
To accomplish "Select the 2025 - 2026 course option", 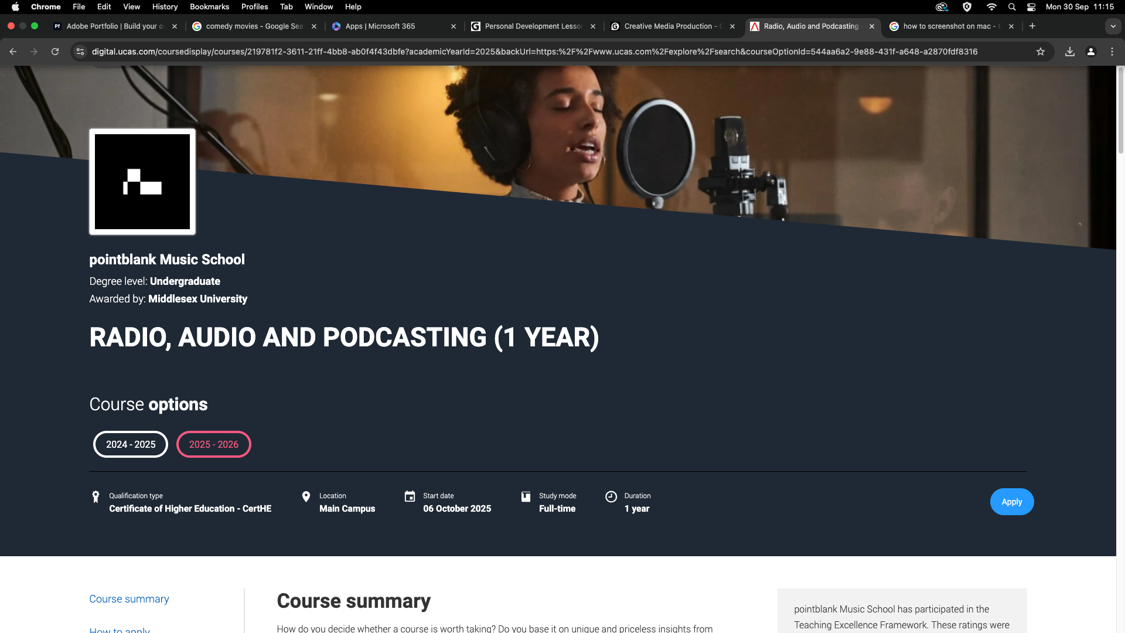I will pos(214,444).
